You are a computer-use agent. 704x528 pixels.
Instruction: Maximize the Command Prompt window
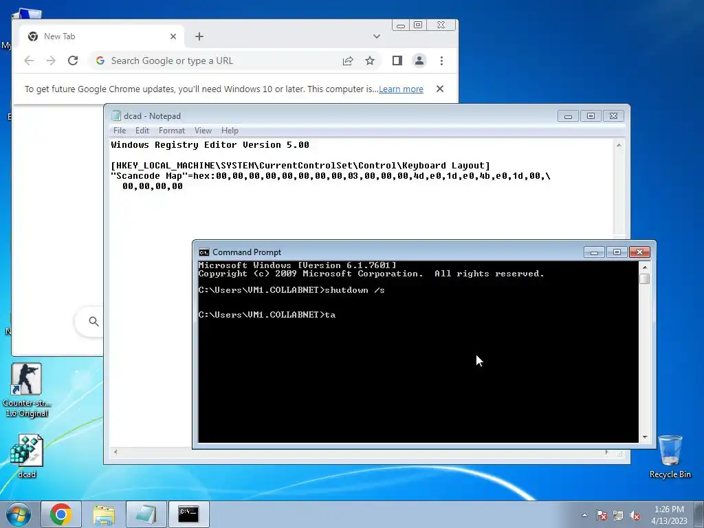617,252
